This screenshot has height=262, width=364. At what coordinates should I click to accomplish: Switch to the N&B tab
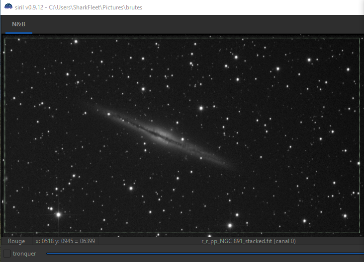[19, 24]
